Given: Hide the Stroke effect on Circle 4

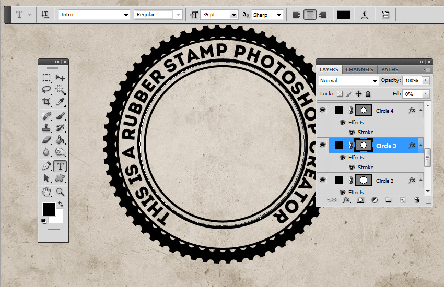Looking at the screenshot, I should (x=352, y=133).
